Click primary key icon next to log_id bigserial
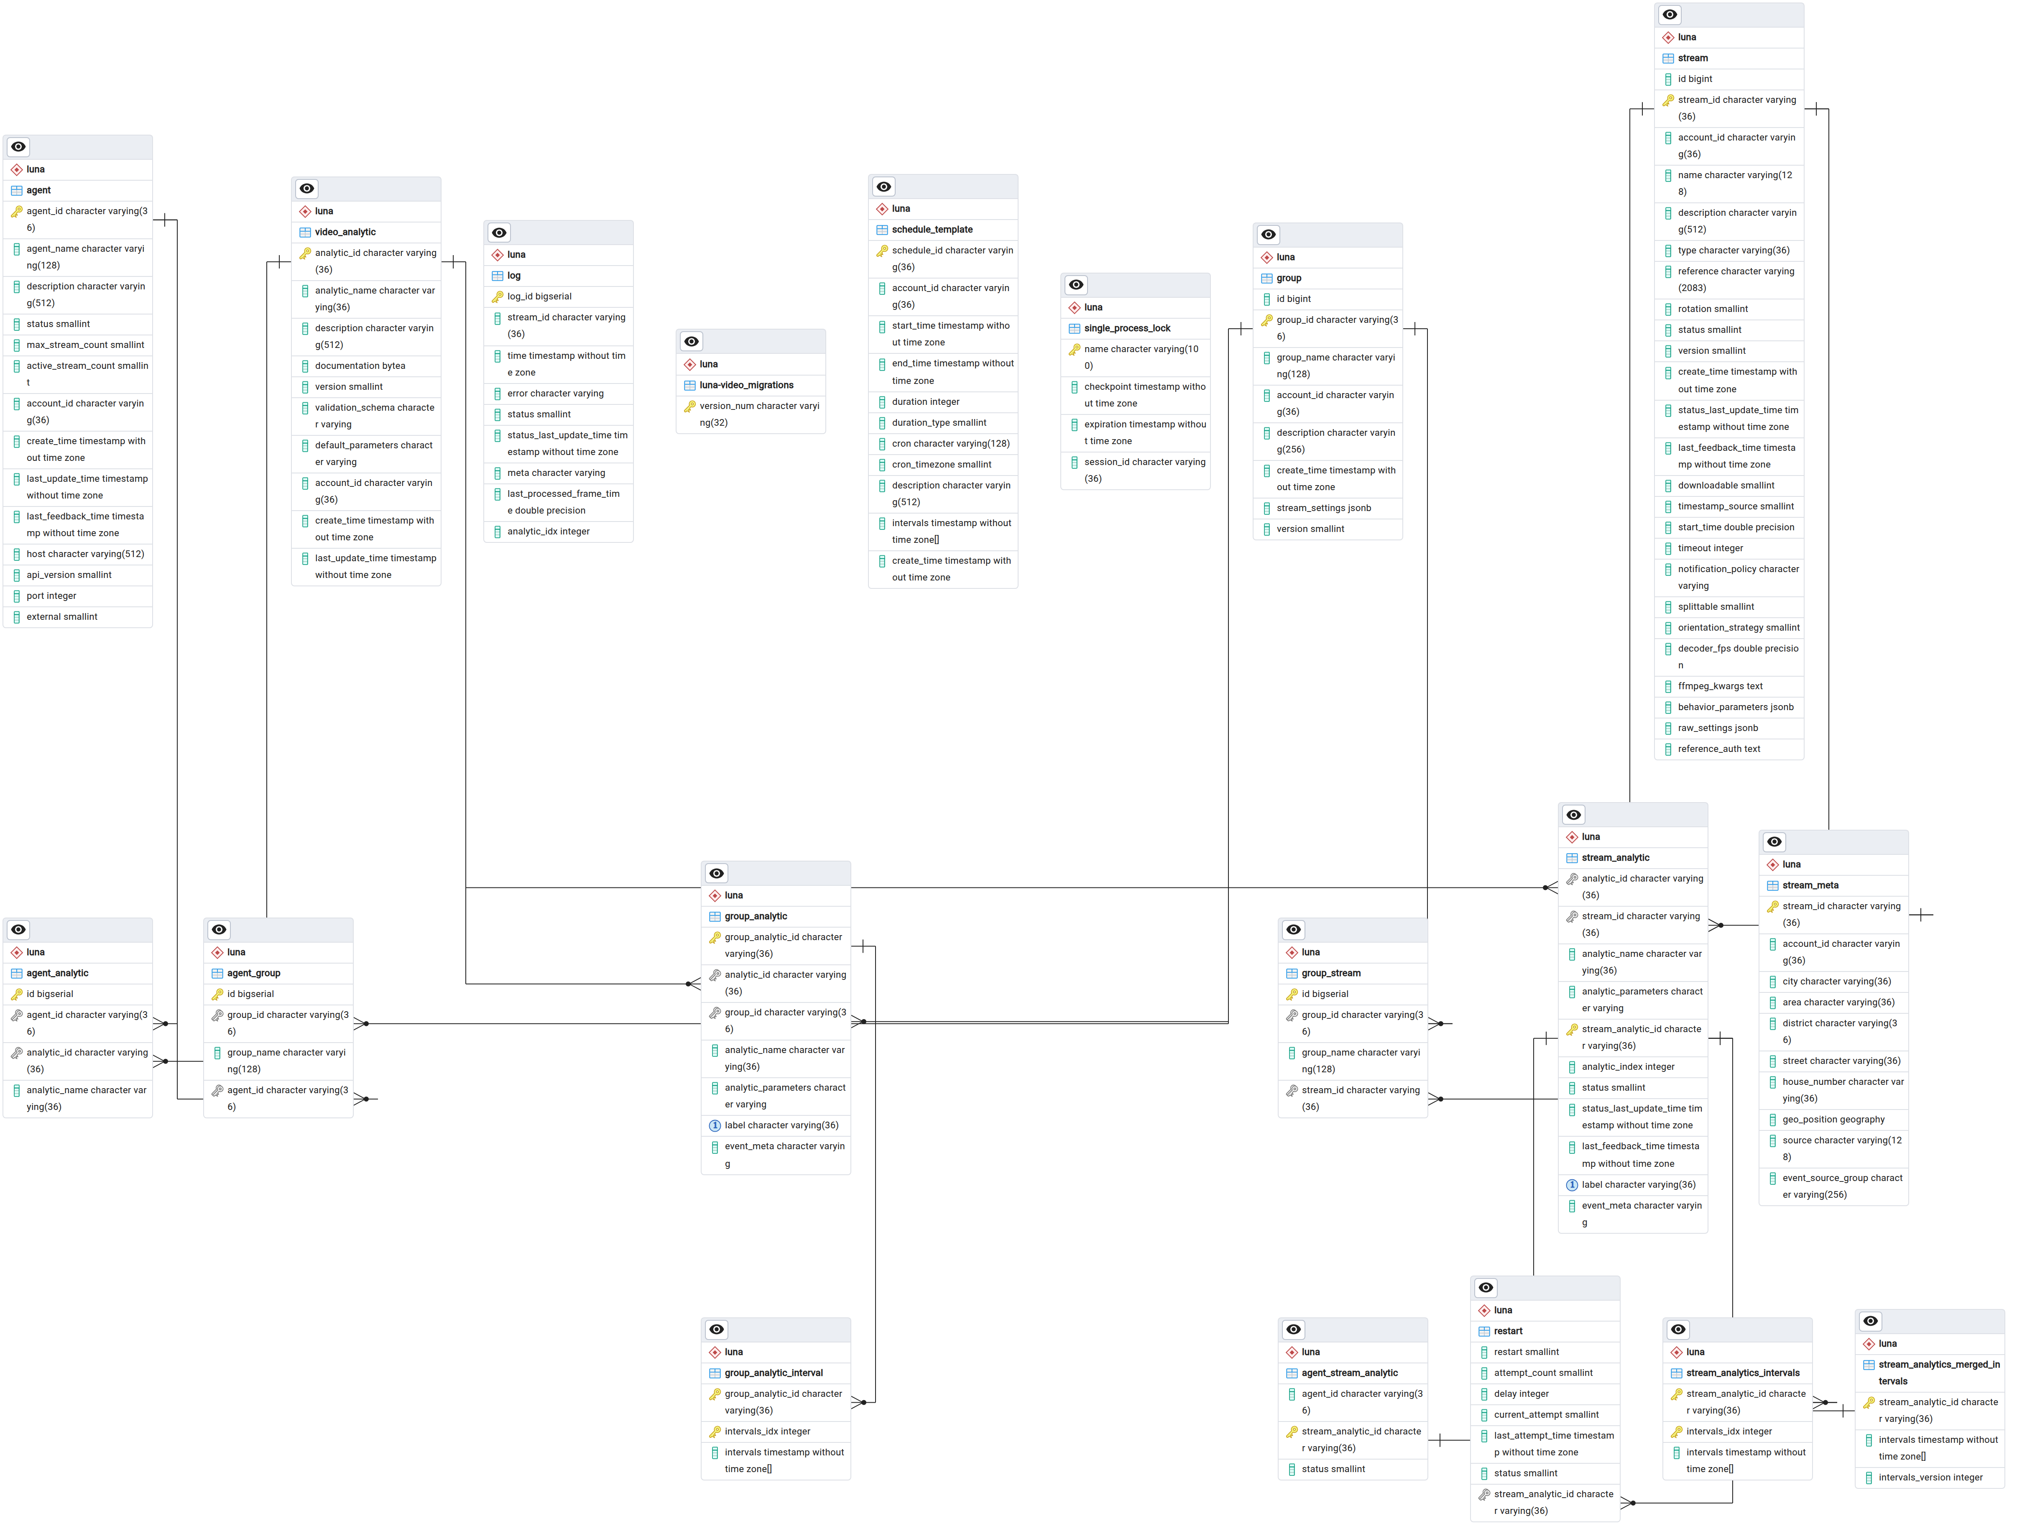The height and width of the screenshot is (1534, 2017). [498, 297]
